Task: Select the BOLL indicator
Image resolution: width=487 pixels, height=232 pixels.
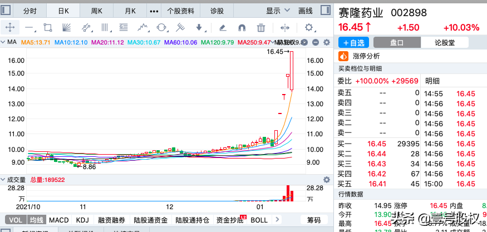Action: pos(259,220)
